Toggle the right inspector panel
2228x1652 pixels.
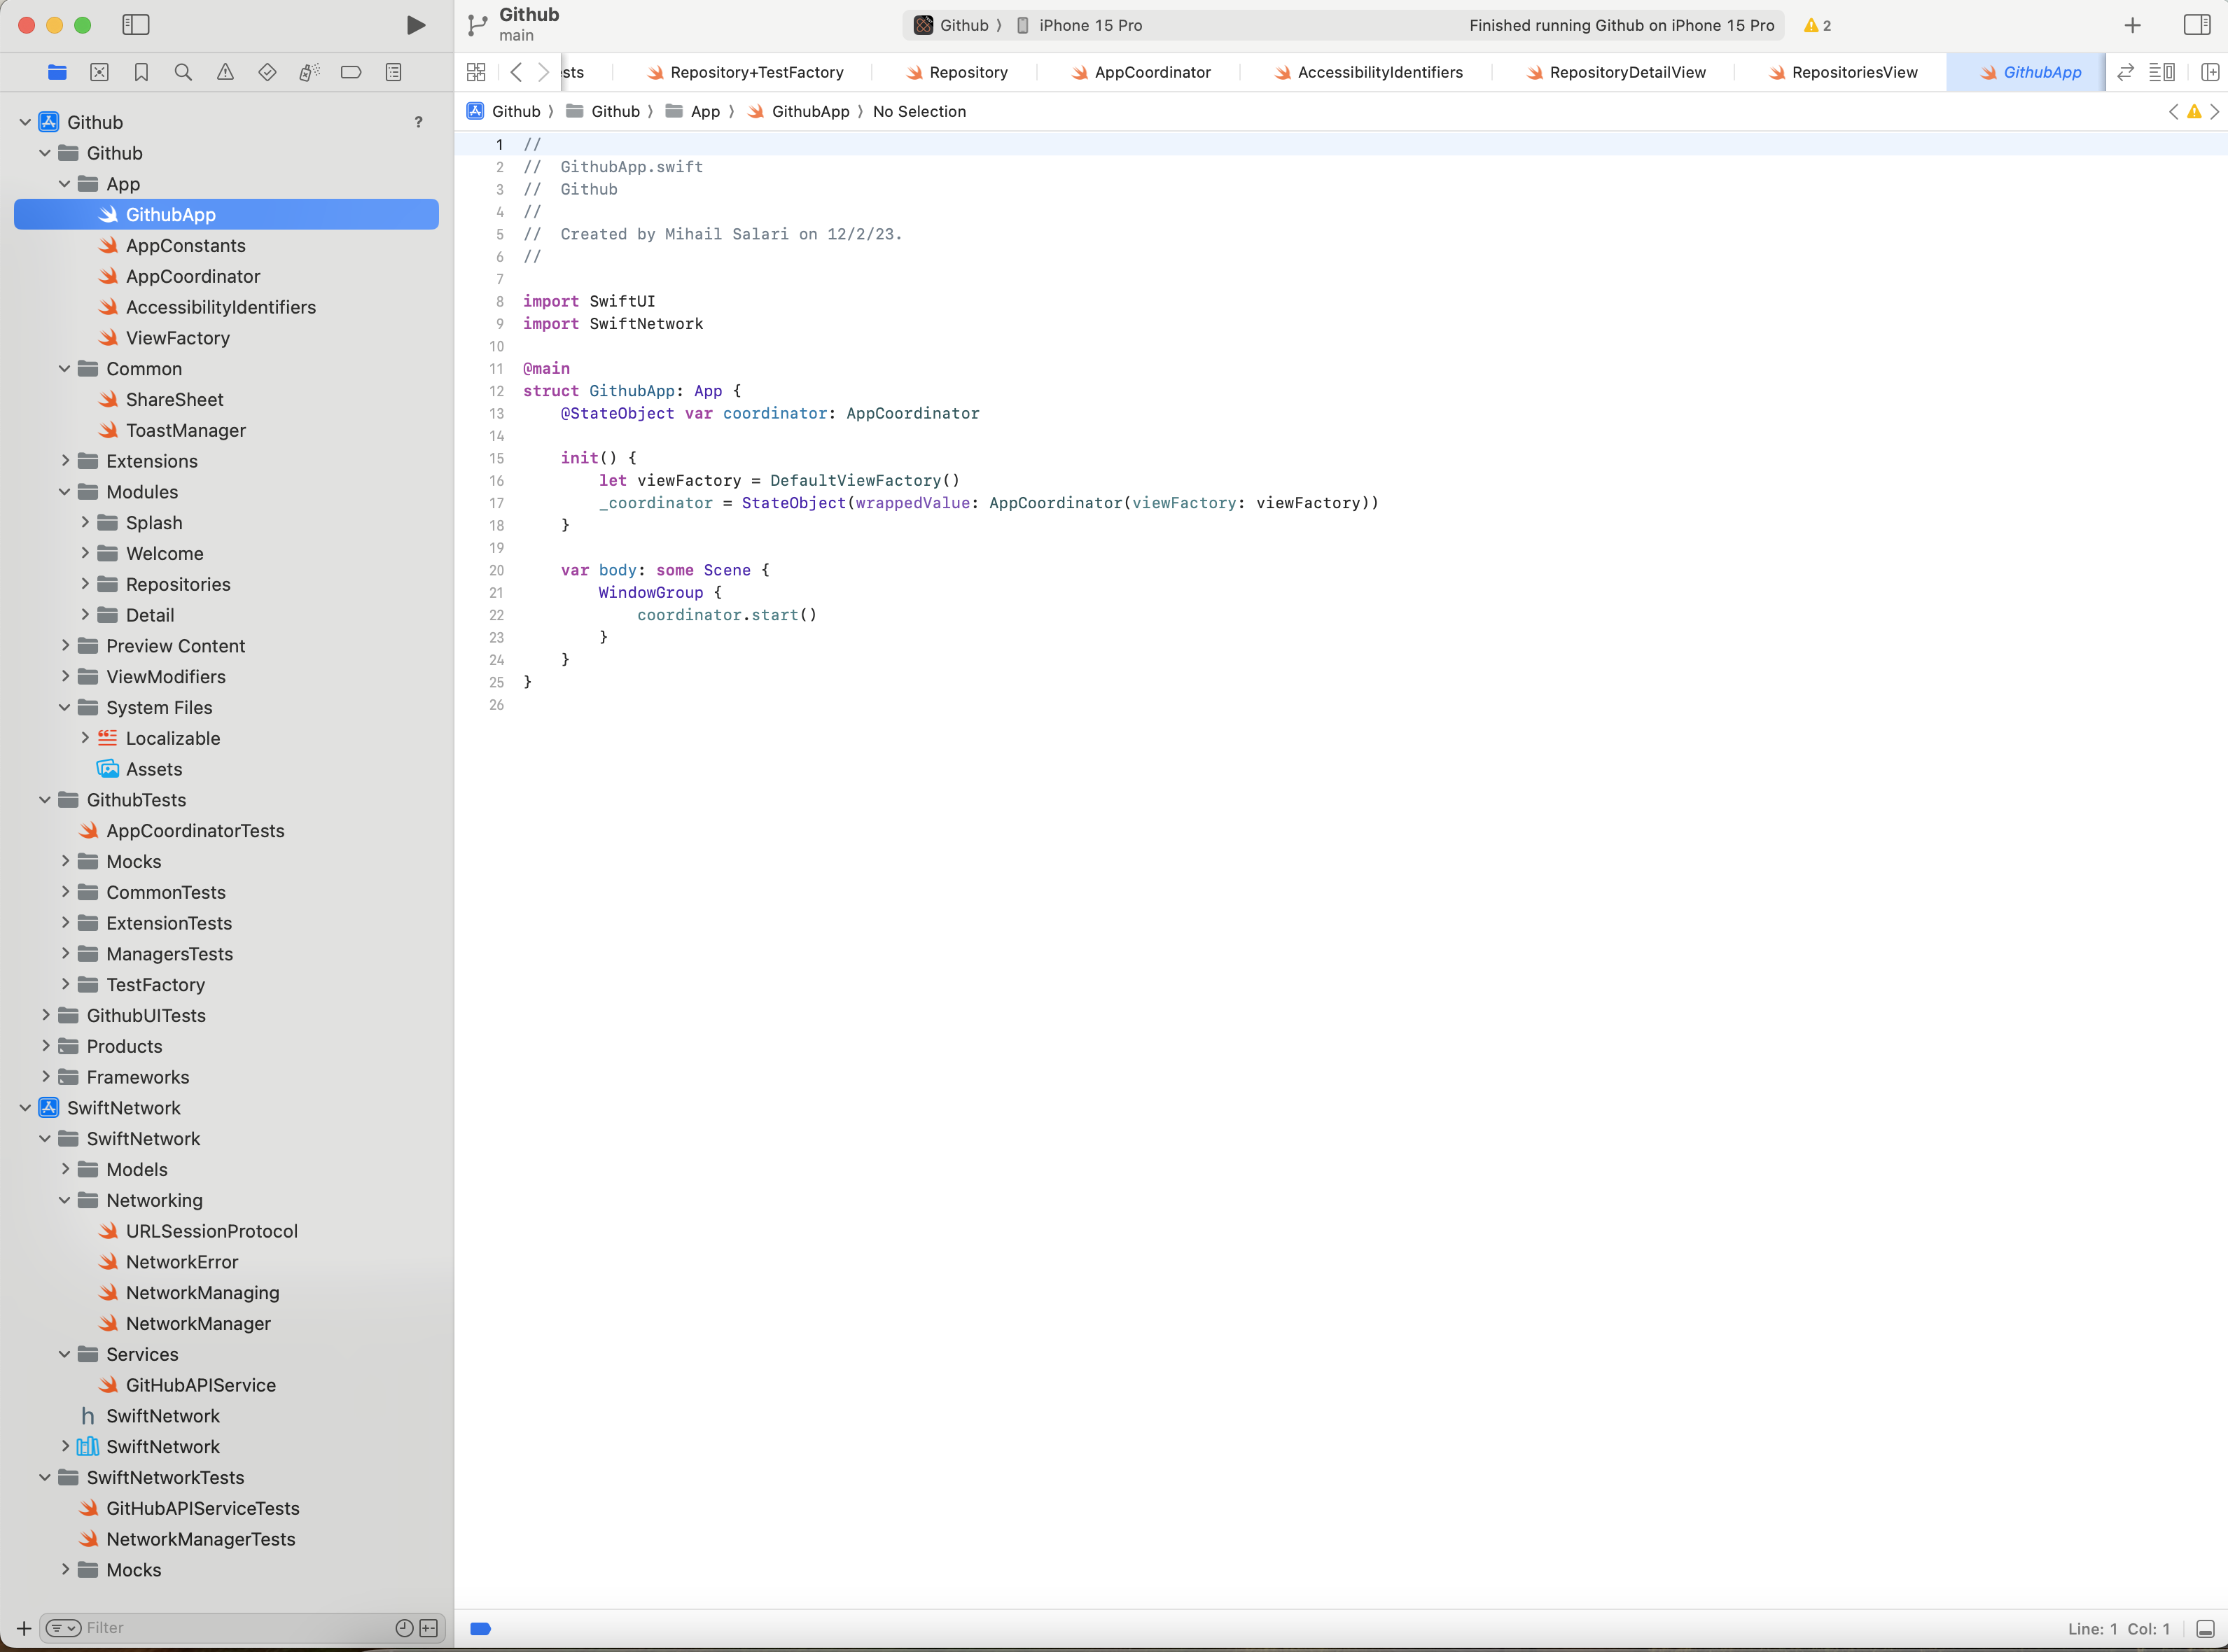[x=2196, y=25]
